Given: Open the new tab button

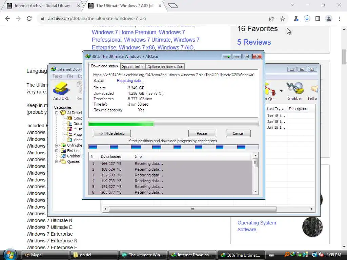Looking at the screenshot, I should (x=173, y=6).
